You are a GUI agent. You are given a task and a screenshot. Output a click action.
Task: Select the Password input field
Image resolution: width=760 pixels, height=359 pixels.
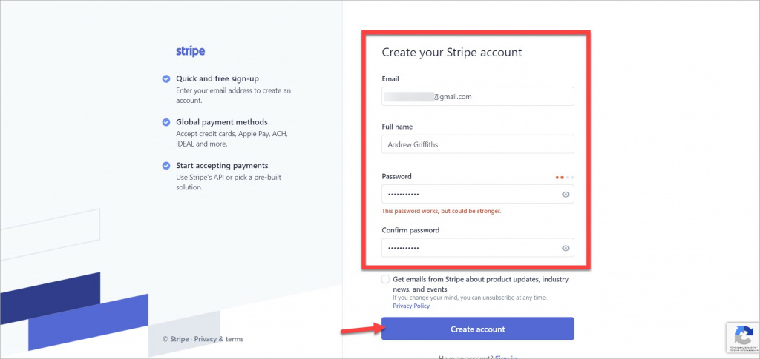tap(477, 194)
